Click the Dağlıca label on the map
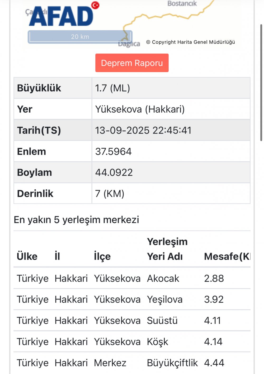Image resolution: width=264 pixels, height=374 pixels. [x=129, y=44]
